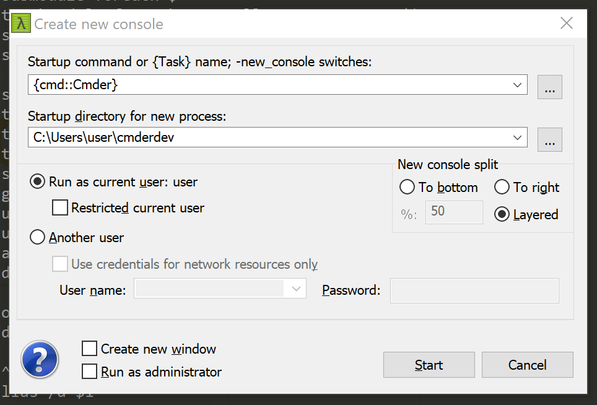This screenshot has height=405, width=597.
Task: Expand the startup command dropdown
Action: [517, 85]
